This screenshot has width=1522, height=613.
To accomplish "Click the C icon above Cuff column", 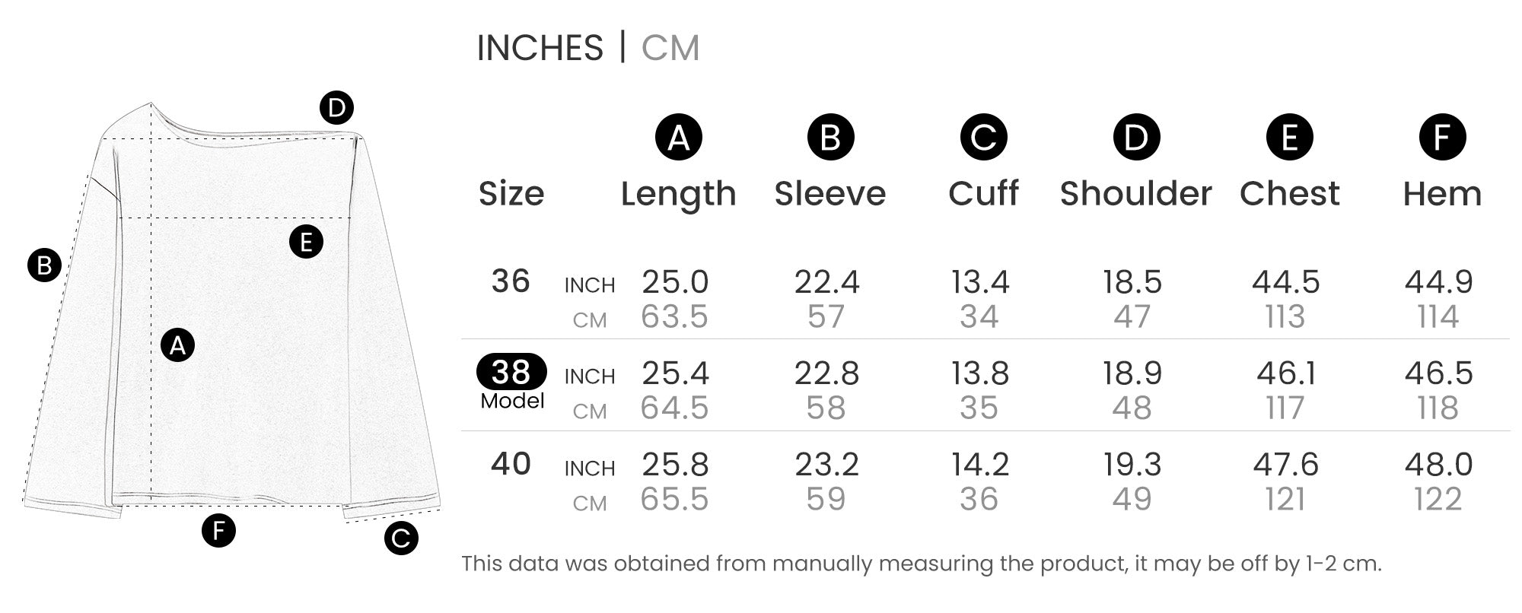I will (983, 138).
